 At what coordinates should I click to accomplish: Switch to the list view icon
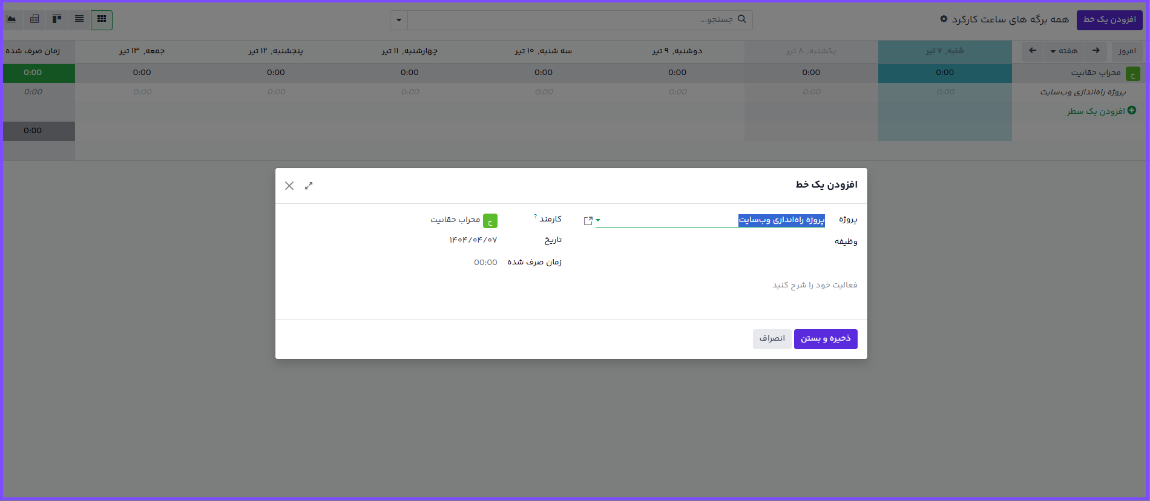(79, 19)
